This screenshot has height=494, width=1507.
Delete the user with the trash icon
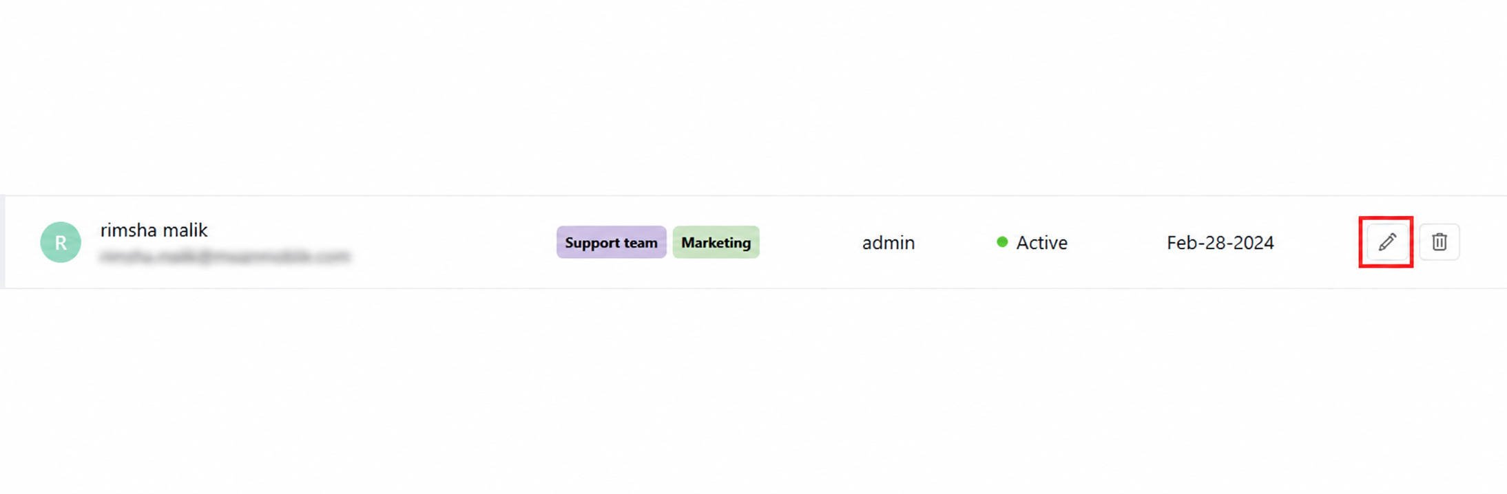point(1440,242)
